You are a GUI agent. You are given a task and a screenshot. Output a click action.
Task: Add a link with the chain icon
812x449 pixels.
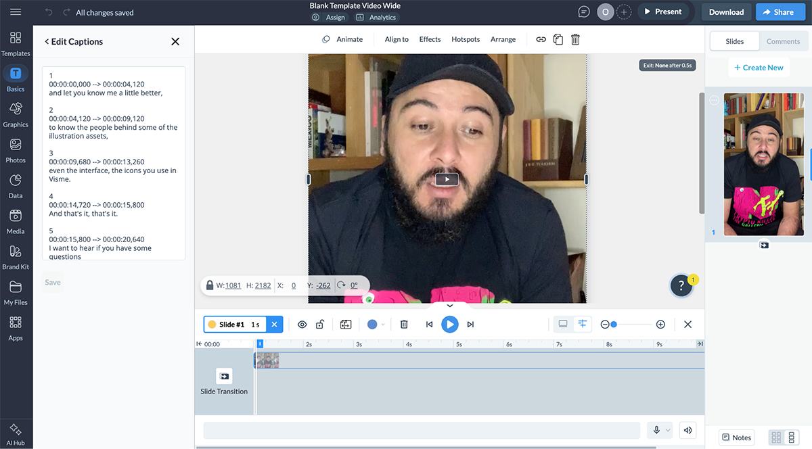541,39
